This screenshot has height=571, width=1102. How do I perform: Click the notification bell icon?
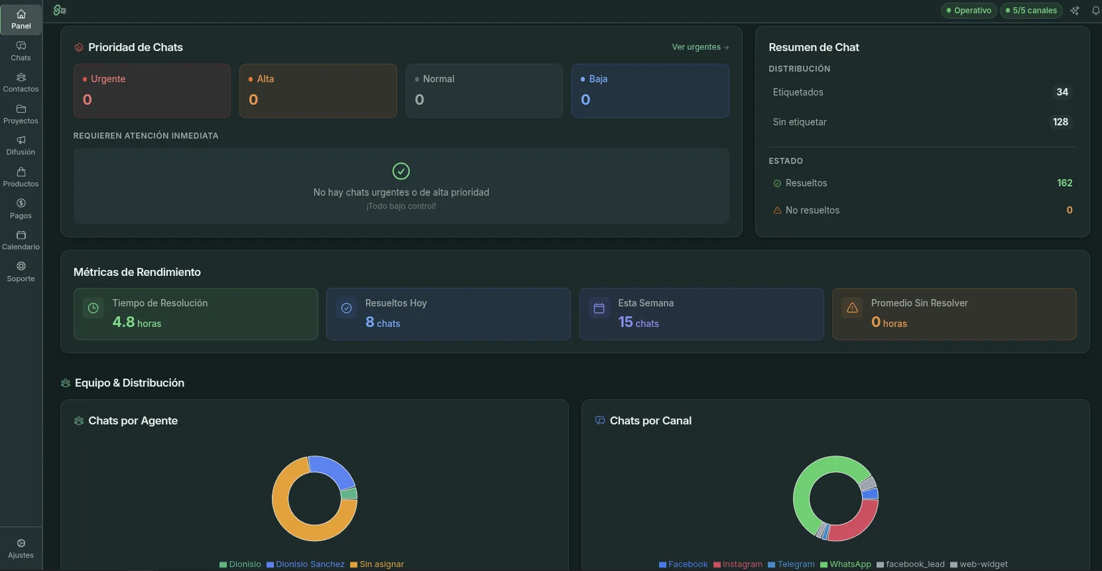click(x=1095, y=11)
